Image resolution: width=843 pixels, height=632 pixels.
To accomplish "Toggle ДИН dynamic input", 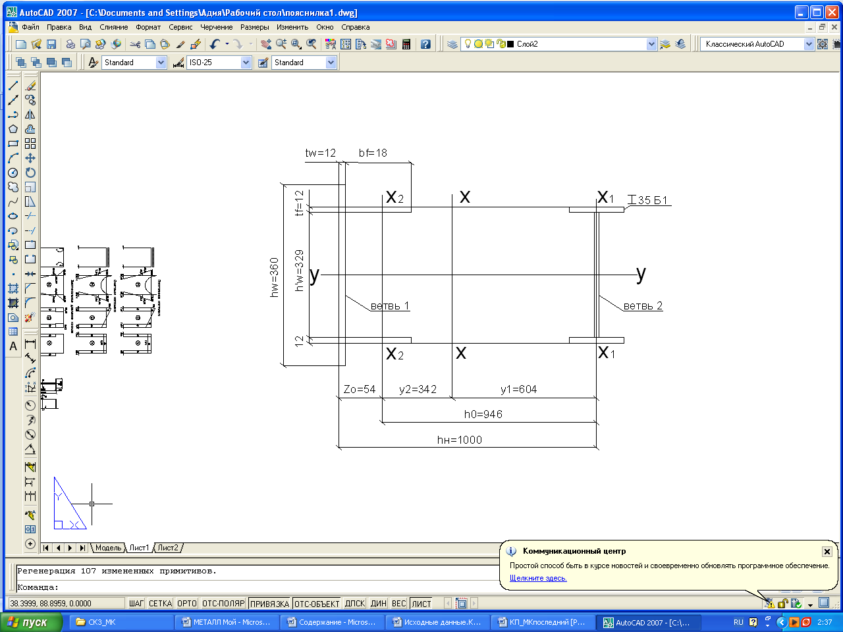I will click(x=379, y=604).
